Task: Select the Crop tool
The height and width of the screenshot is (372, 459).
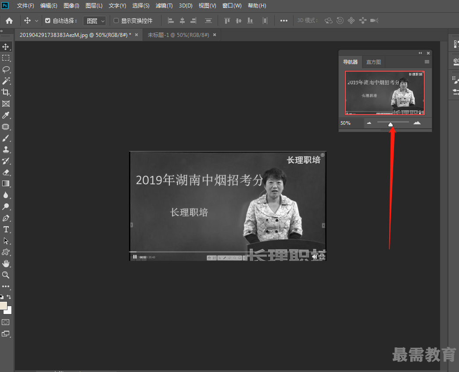Action: 6,92
